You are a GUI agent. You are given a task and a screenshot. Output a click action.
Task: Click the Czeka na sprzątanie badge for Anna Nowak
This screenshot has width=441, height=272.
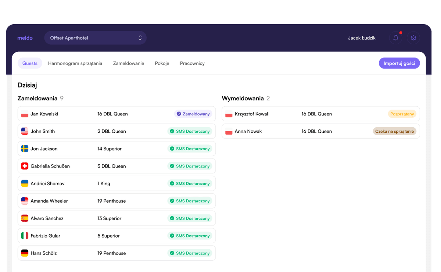(x=394, y=131)
